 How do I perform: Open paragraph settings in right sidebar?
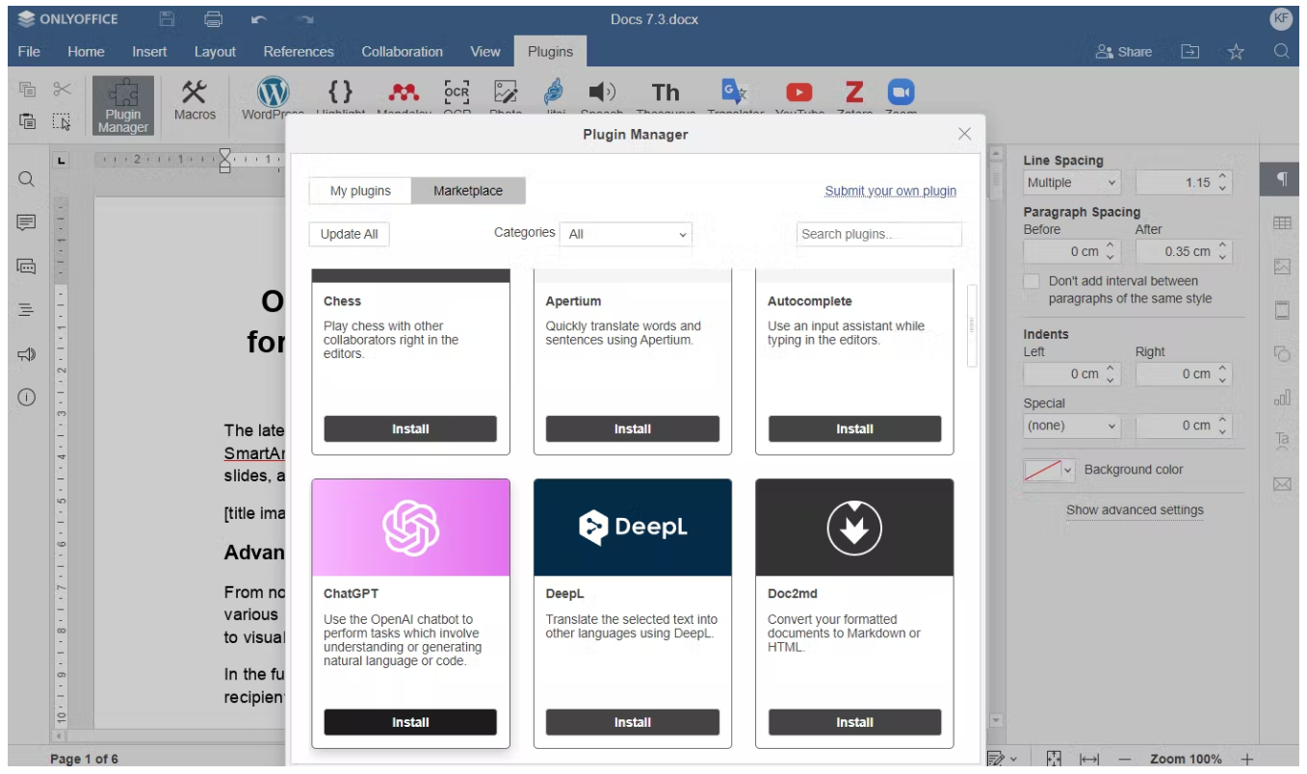pyautogui.click(x=1282, y=179)
